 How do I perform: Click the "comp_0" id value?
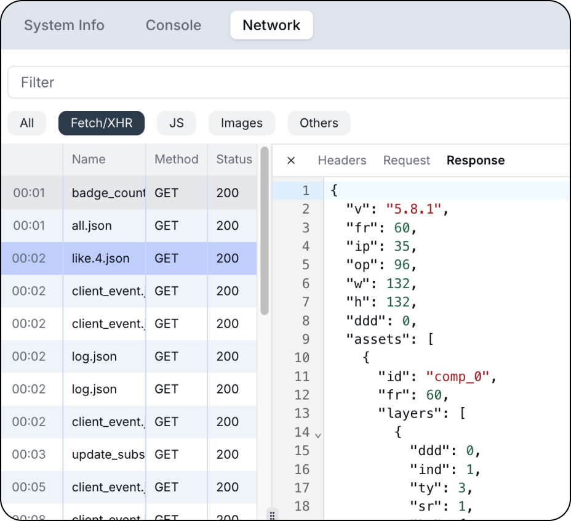point(457,377)
